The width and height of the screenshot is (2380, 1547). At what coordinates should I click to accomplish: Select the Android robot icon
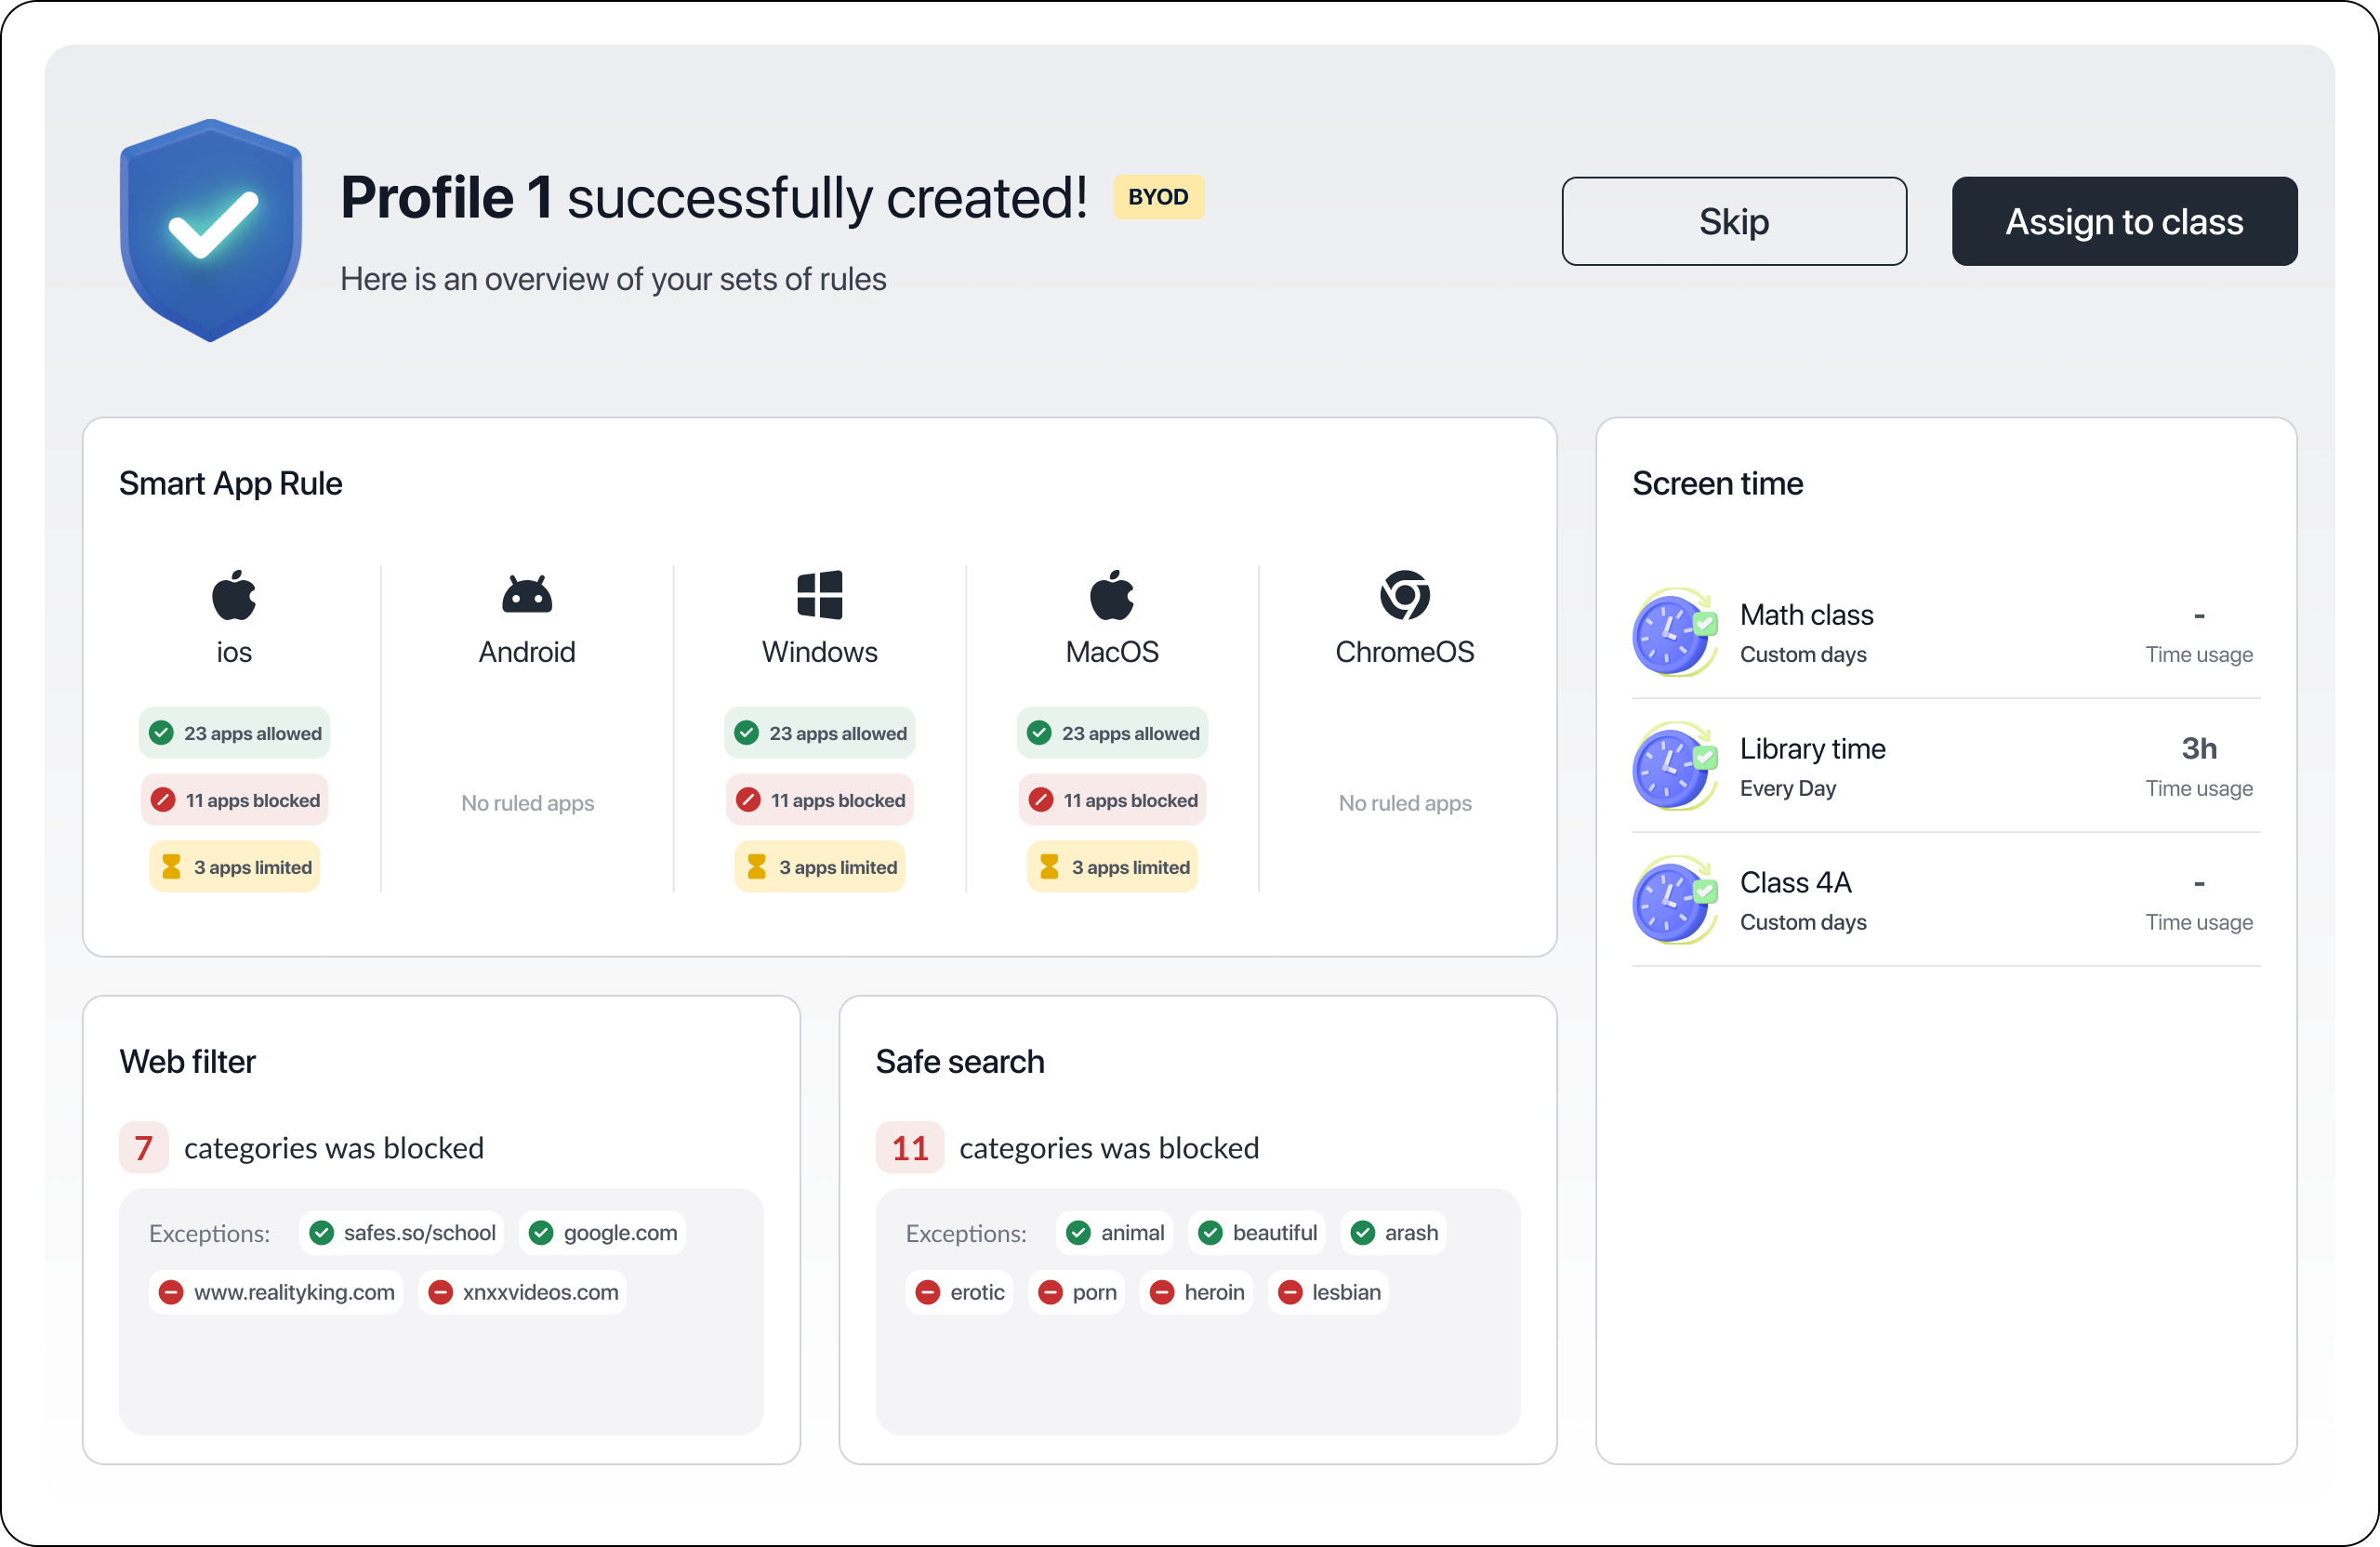click(527, 595)
